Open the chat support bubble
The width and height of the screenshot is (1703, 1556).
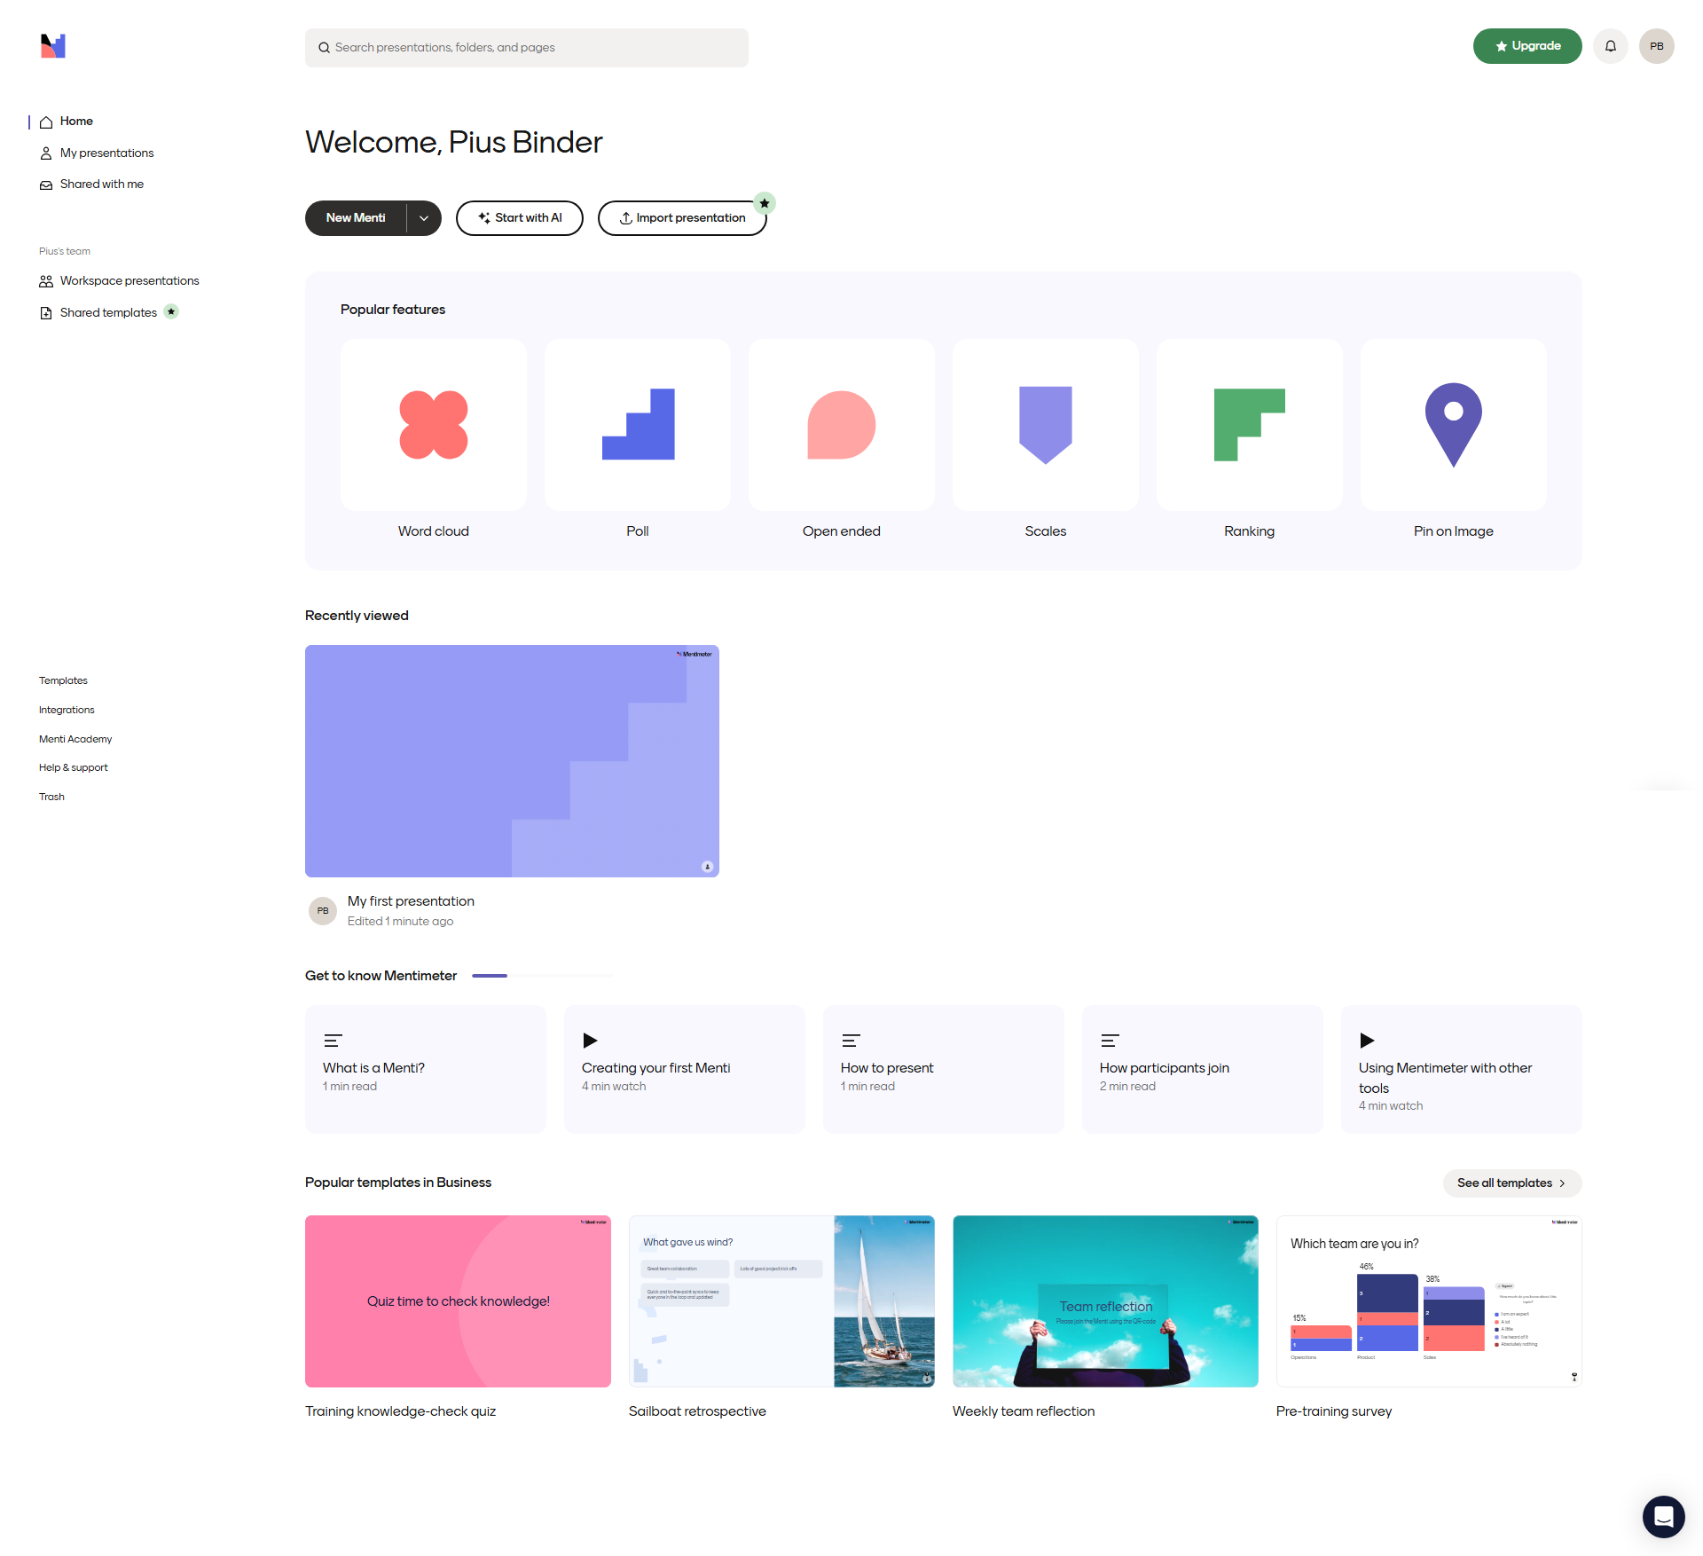1663,1516
